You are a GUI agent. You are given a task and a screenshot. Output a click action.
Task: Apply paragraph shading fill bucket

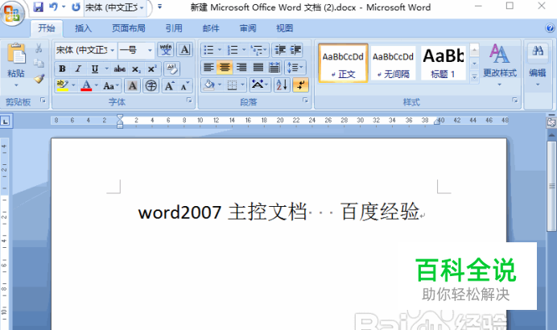point(209,85)
